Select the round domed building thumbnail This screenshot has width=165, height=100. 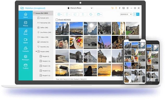click(104, 56)
